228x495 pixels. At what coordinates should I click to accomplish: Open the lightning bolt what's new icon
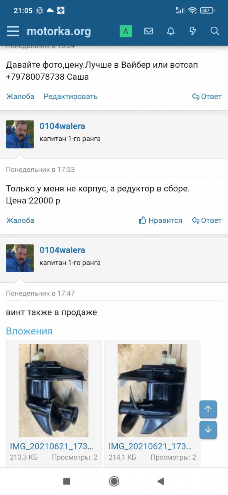click(x=193, y=31)
